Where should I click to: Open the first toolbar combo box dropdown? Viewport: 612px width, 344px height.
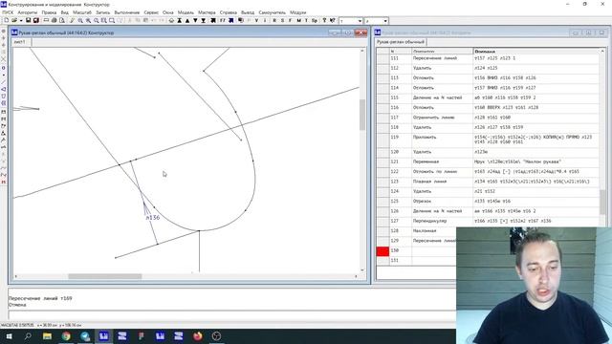(x=360, y=21)
